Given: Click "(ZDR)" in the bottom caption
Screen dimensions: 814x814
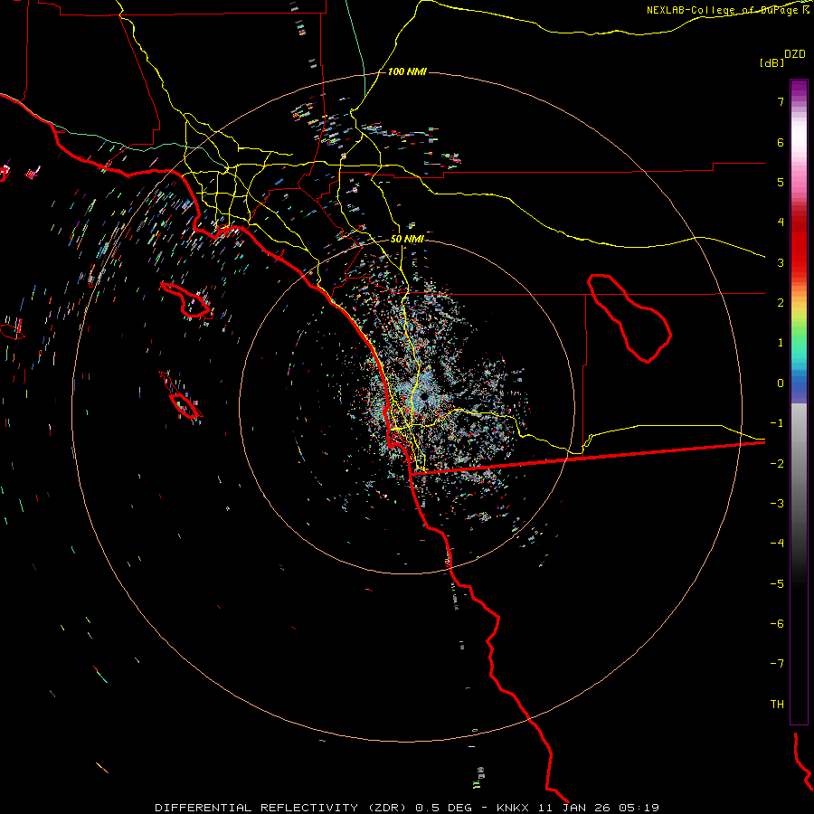Looking at the screenshot, I should click(387, 808).
